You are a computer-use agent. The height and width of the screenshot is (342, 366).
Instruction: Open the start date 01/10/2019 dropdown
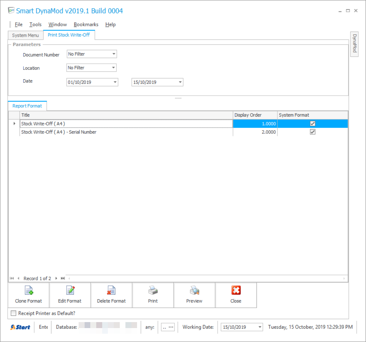tap(115, 82)
